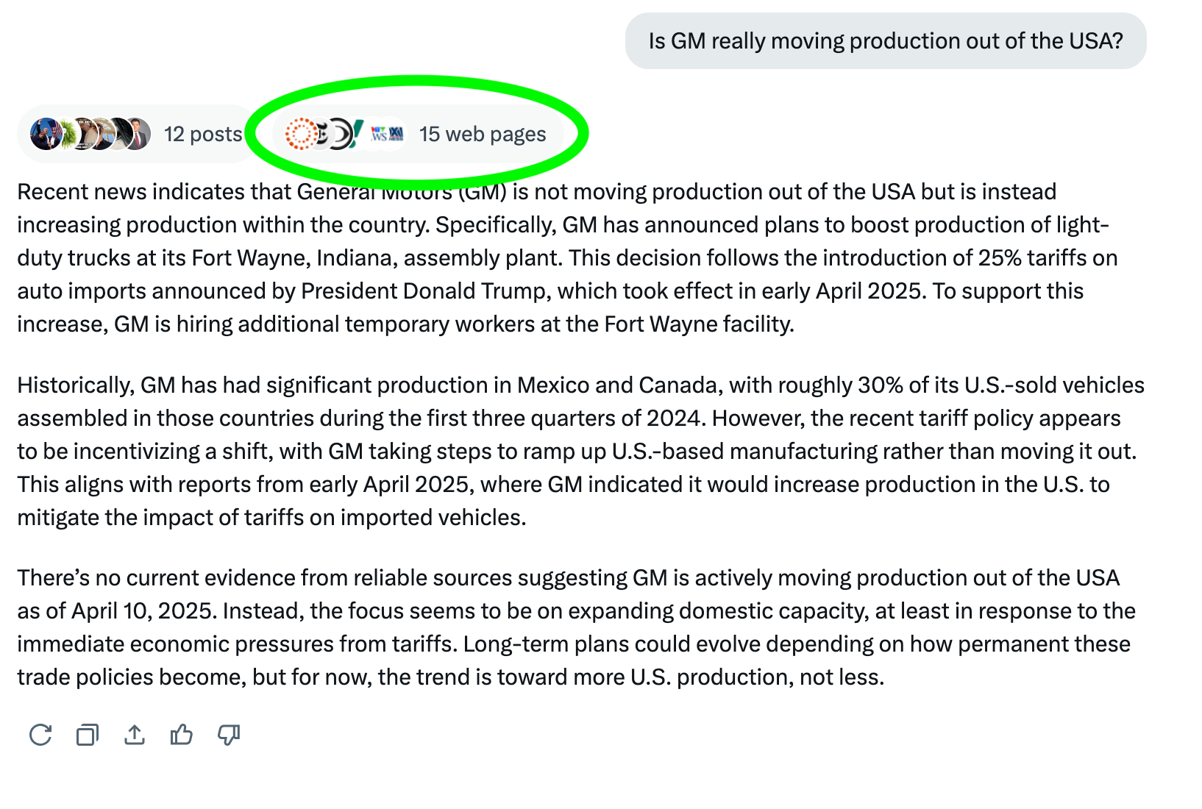Click the paragraph starting with Historically
Image resolution: width=1202 pixels, height=809 pixels.
(x=581, y=451)
